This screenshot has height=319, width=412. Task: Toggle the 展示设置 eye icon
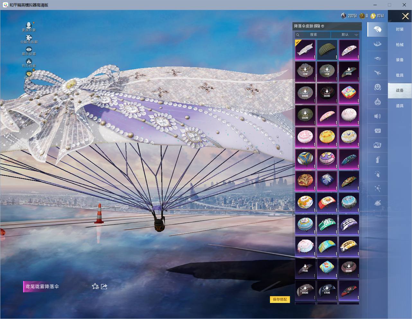(x=29, y=49)
